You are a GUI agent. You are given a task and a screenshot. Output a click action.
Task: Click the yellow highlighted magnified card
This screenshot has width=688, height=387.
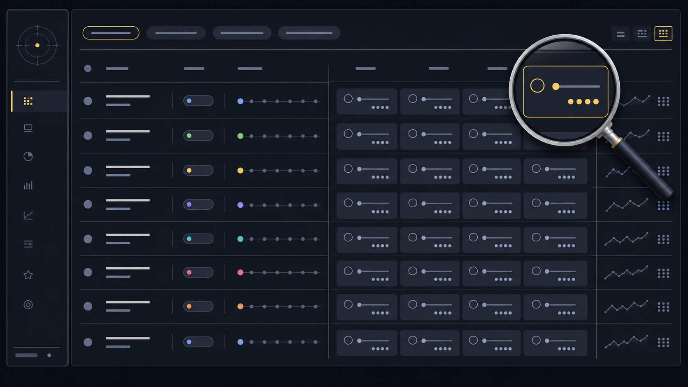click(x=565, y=92)
